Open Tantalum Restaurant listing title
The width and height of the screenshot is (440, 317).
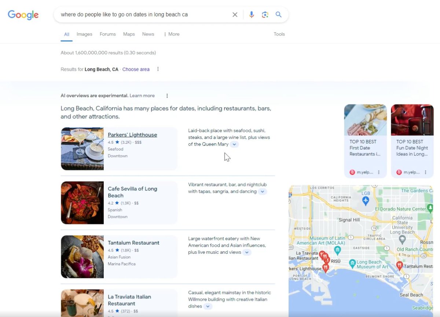(133, 243)
